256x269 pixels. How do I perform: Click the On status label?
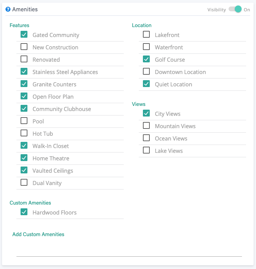247,10
